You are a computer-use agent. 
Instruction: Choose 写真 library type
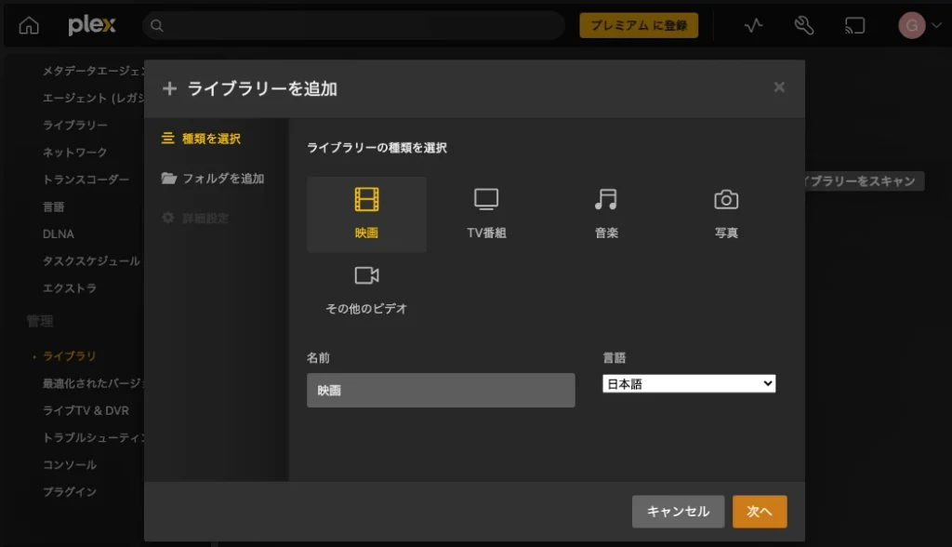[x=726, y=214]
